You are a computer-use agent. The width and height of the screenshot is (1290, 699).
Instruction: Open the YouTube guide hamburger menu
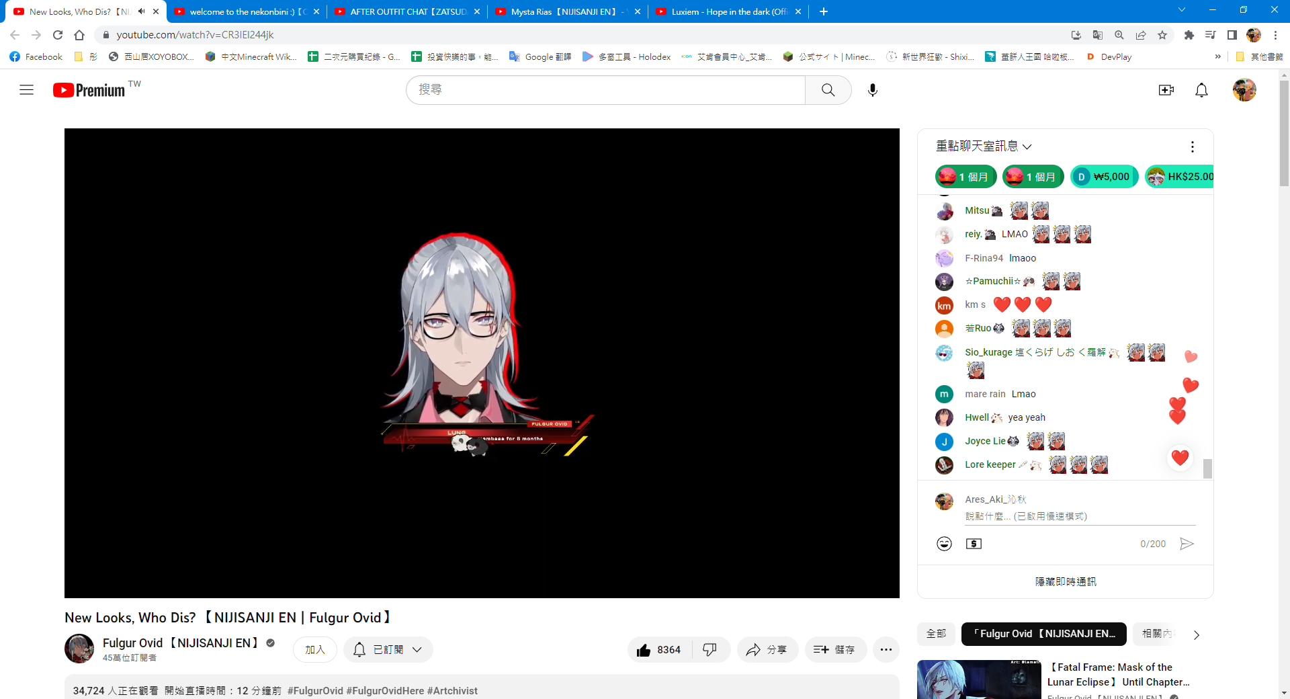26,90
